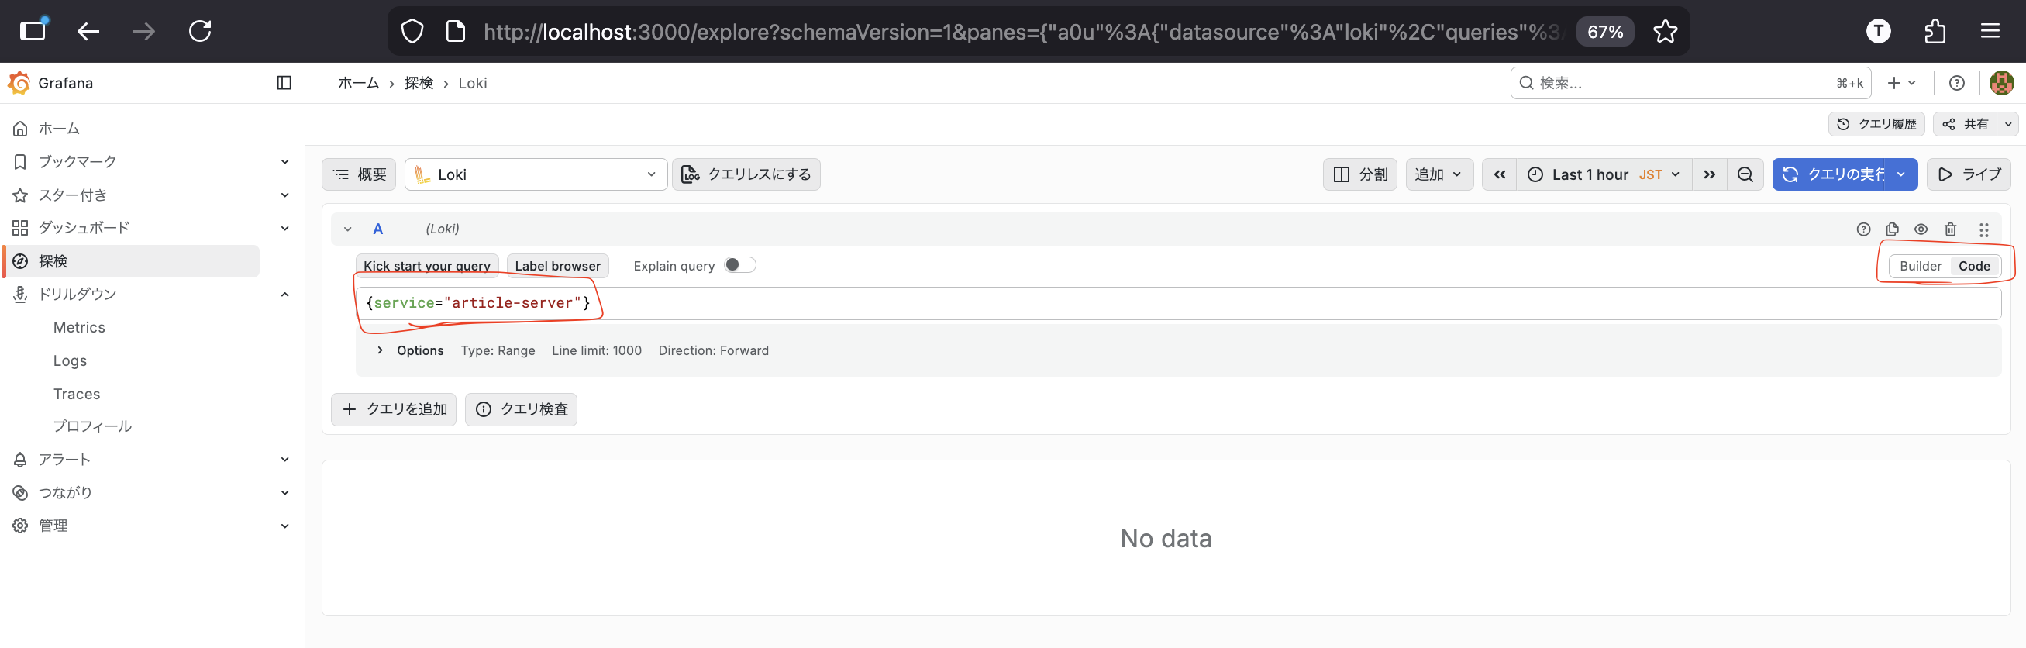Open the browser sidebar panel icon
The height and width of the screenshot is (648, 2026).
[34, 30]
